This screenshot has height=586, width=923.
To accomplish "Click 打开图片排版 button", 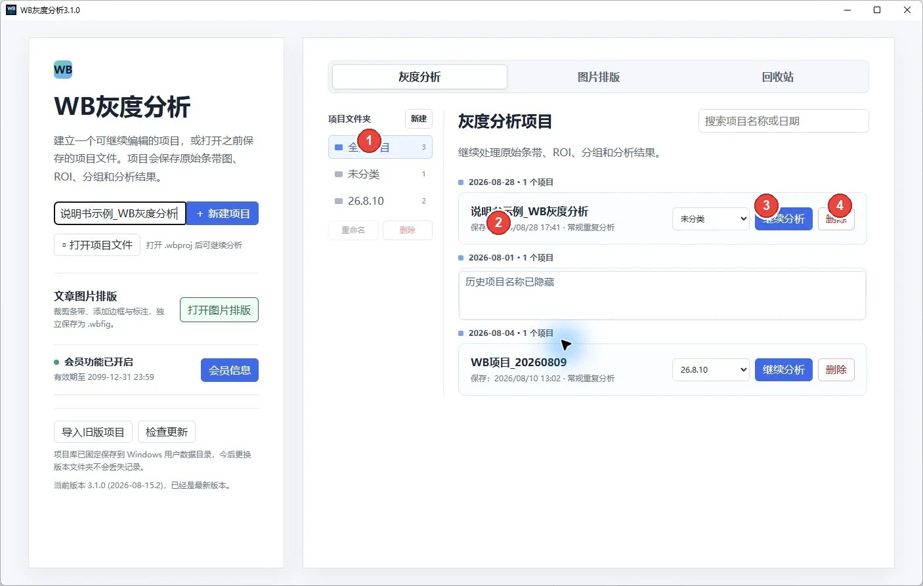I will (x=219, y=310).
